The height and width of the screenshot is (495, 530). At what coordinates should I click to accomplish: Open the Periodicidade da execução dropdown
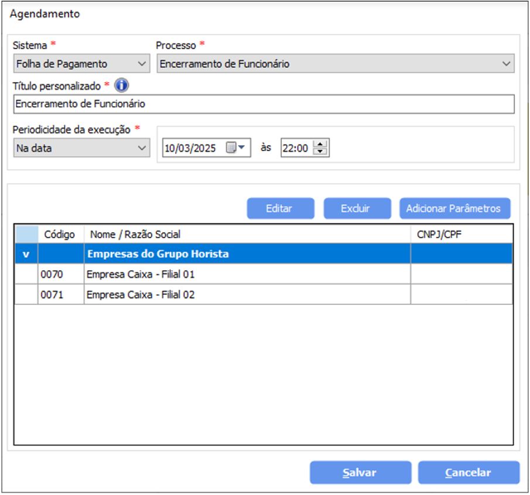tap(81, 148)
